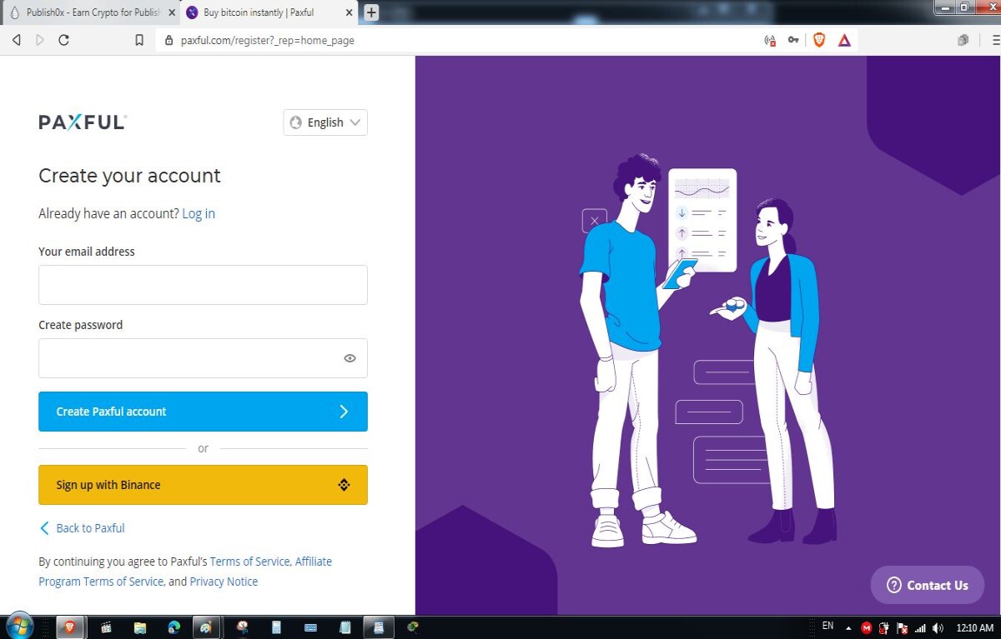Toggle password visibility eye icon
Screen dimensions: 1001x639
[x=350, y=358]
